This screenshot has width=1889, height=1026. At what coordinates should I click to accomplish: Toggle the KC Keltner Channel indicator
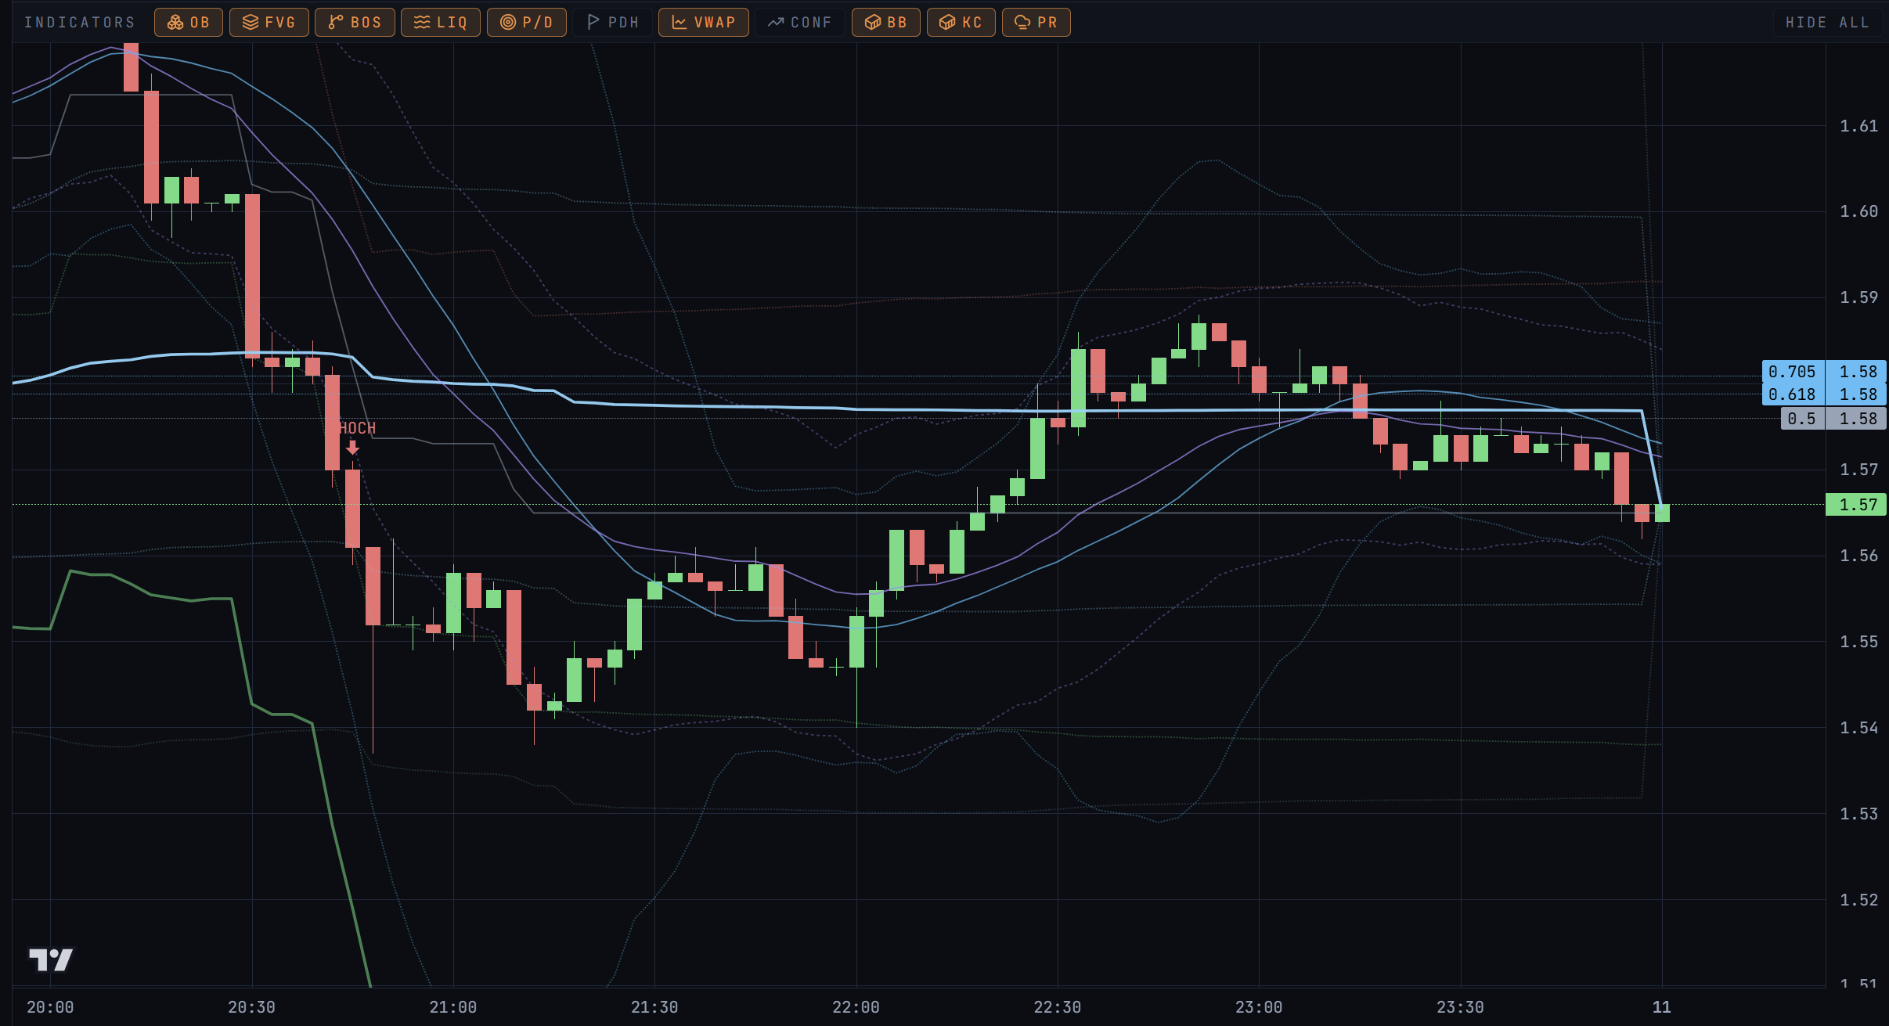(x=961, y=23)
